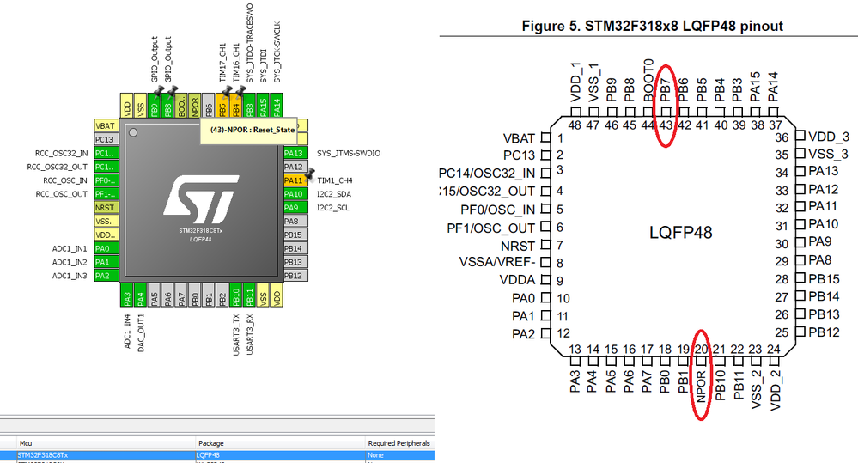Click the PA4 pin for DAC_OUT1
The width and height of the screenshot is (858, 463).
[x=141, y=295]
